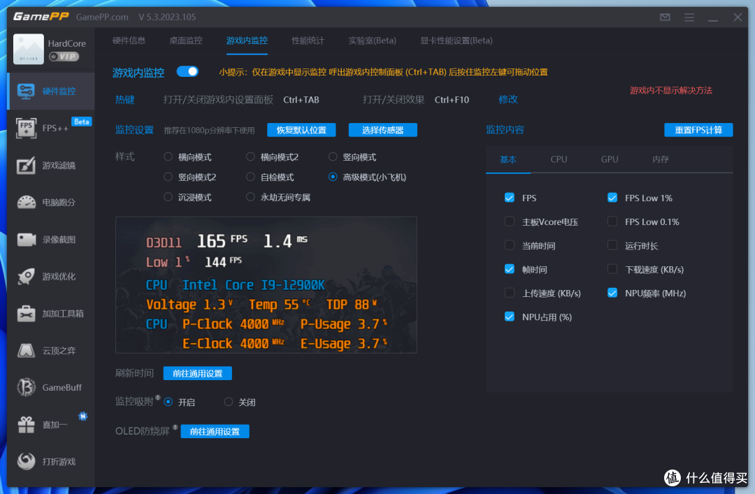Switch to 游戏内监控 tab
Image resolution: width=755 pixels, height=494 pixels.
click(247, 41)
